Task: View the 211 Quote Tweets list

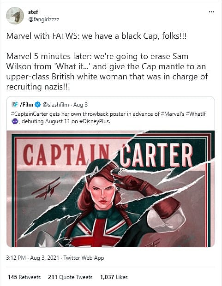Action: point(70,277)
